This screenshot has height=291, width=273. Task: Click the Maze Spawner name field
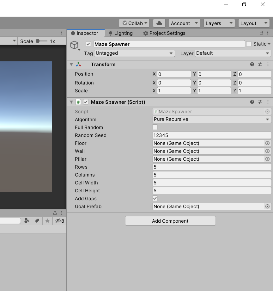tap(169, 44)
